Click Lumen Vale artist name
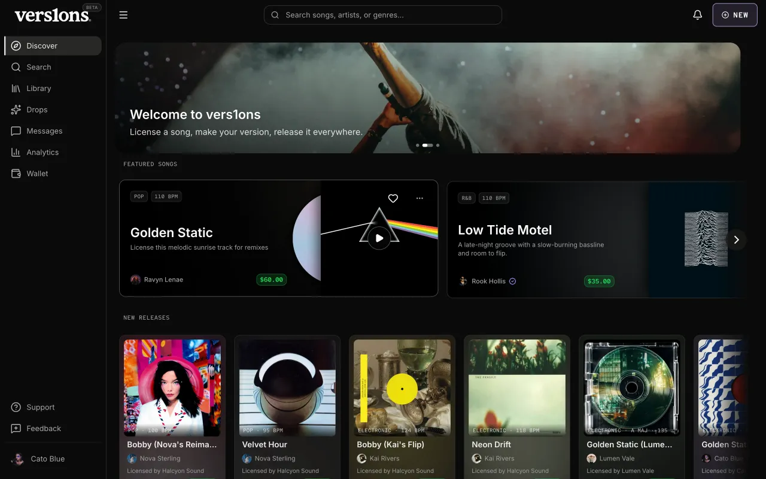The height and width of the screenshot is (479, 766). [x=617, y=459]
